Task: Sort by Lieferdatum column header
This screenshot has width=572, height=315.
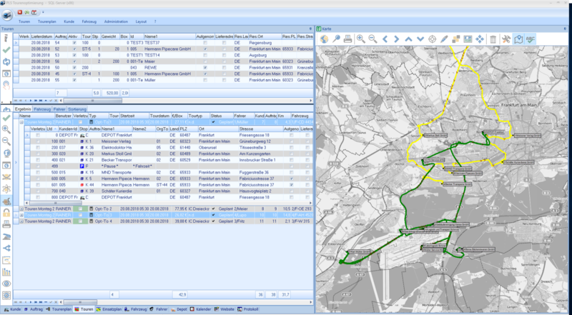Action: click(x=41, y=35)
